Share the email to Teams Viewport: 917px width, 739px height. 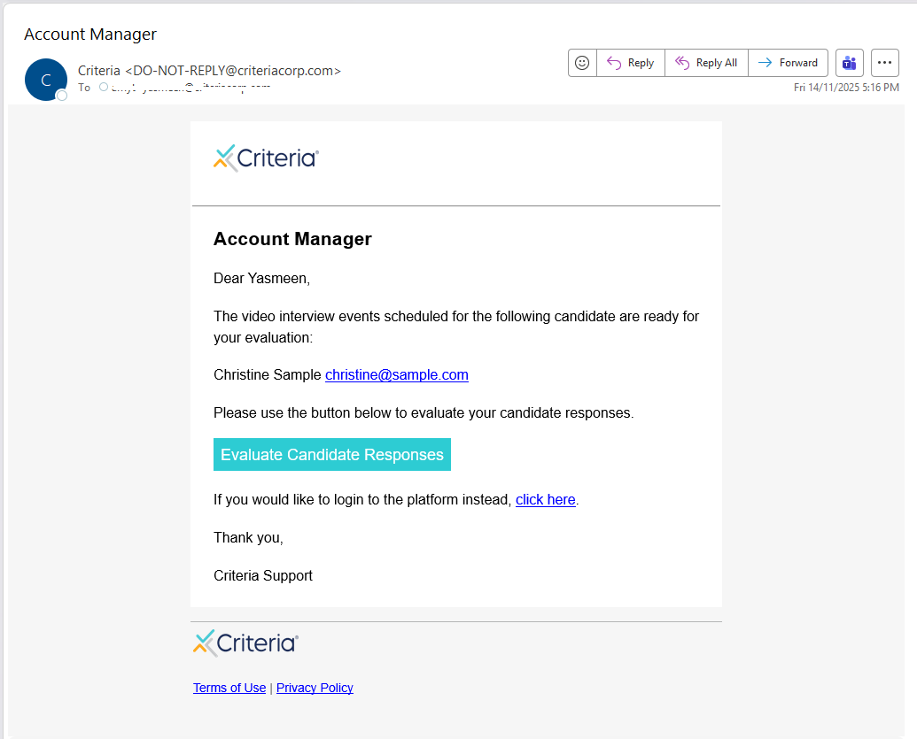[850, 63]
